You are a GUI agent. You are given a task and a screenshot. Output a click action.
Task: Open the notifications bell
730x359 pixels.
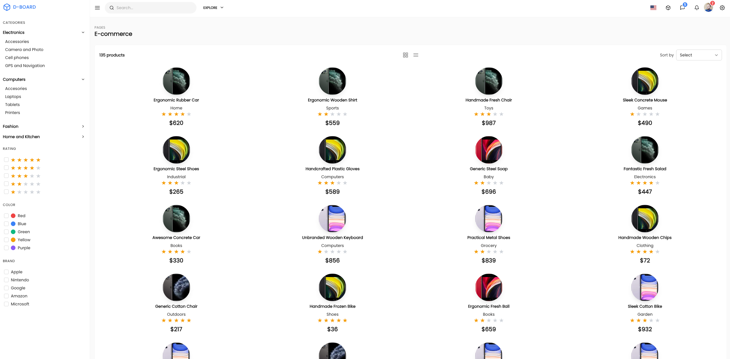tap(697, 8)
